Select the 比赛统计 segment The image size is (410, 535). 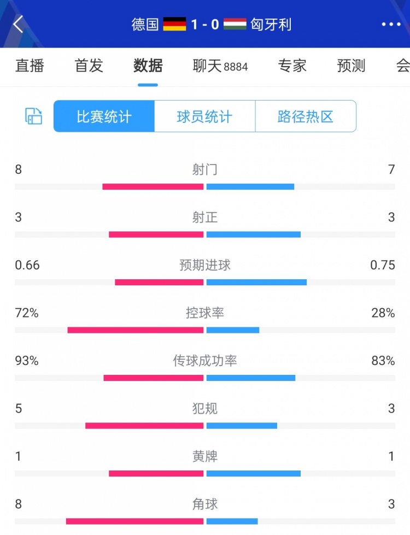coord(104,116)
